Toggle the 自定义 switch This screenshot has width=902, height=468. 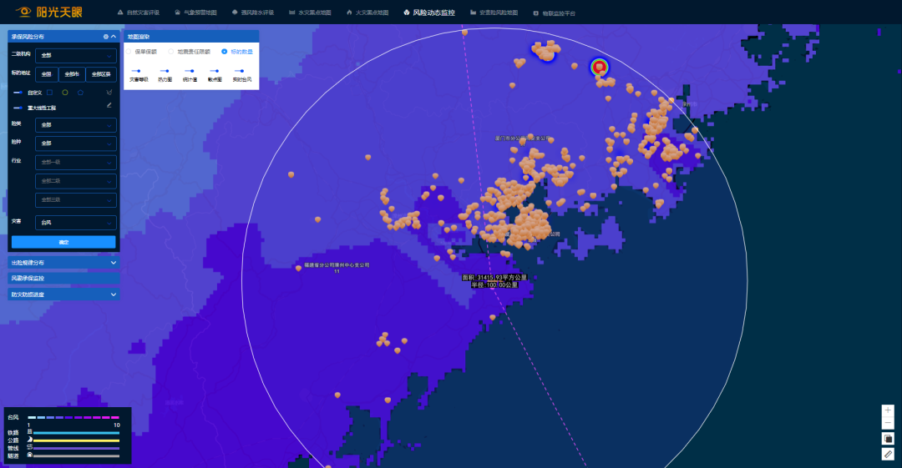[18, 92]
